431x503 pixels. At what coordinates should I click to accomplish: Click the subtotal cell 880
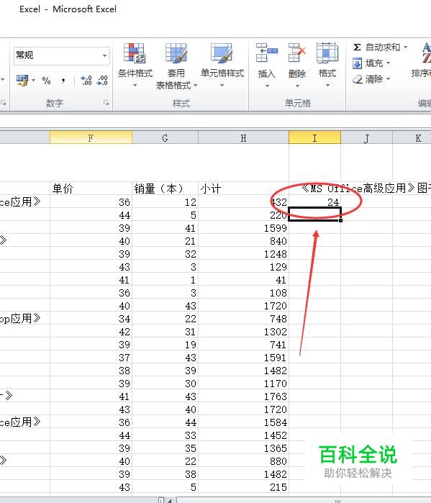pyautogui.click(x=243, y=461)
